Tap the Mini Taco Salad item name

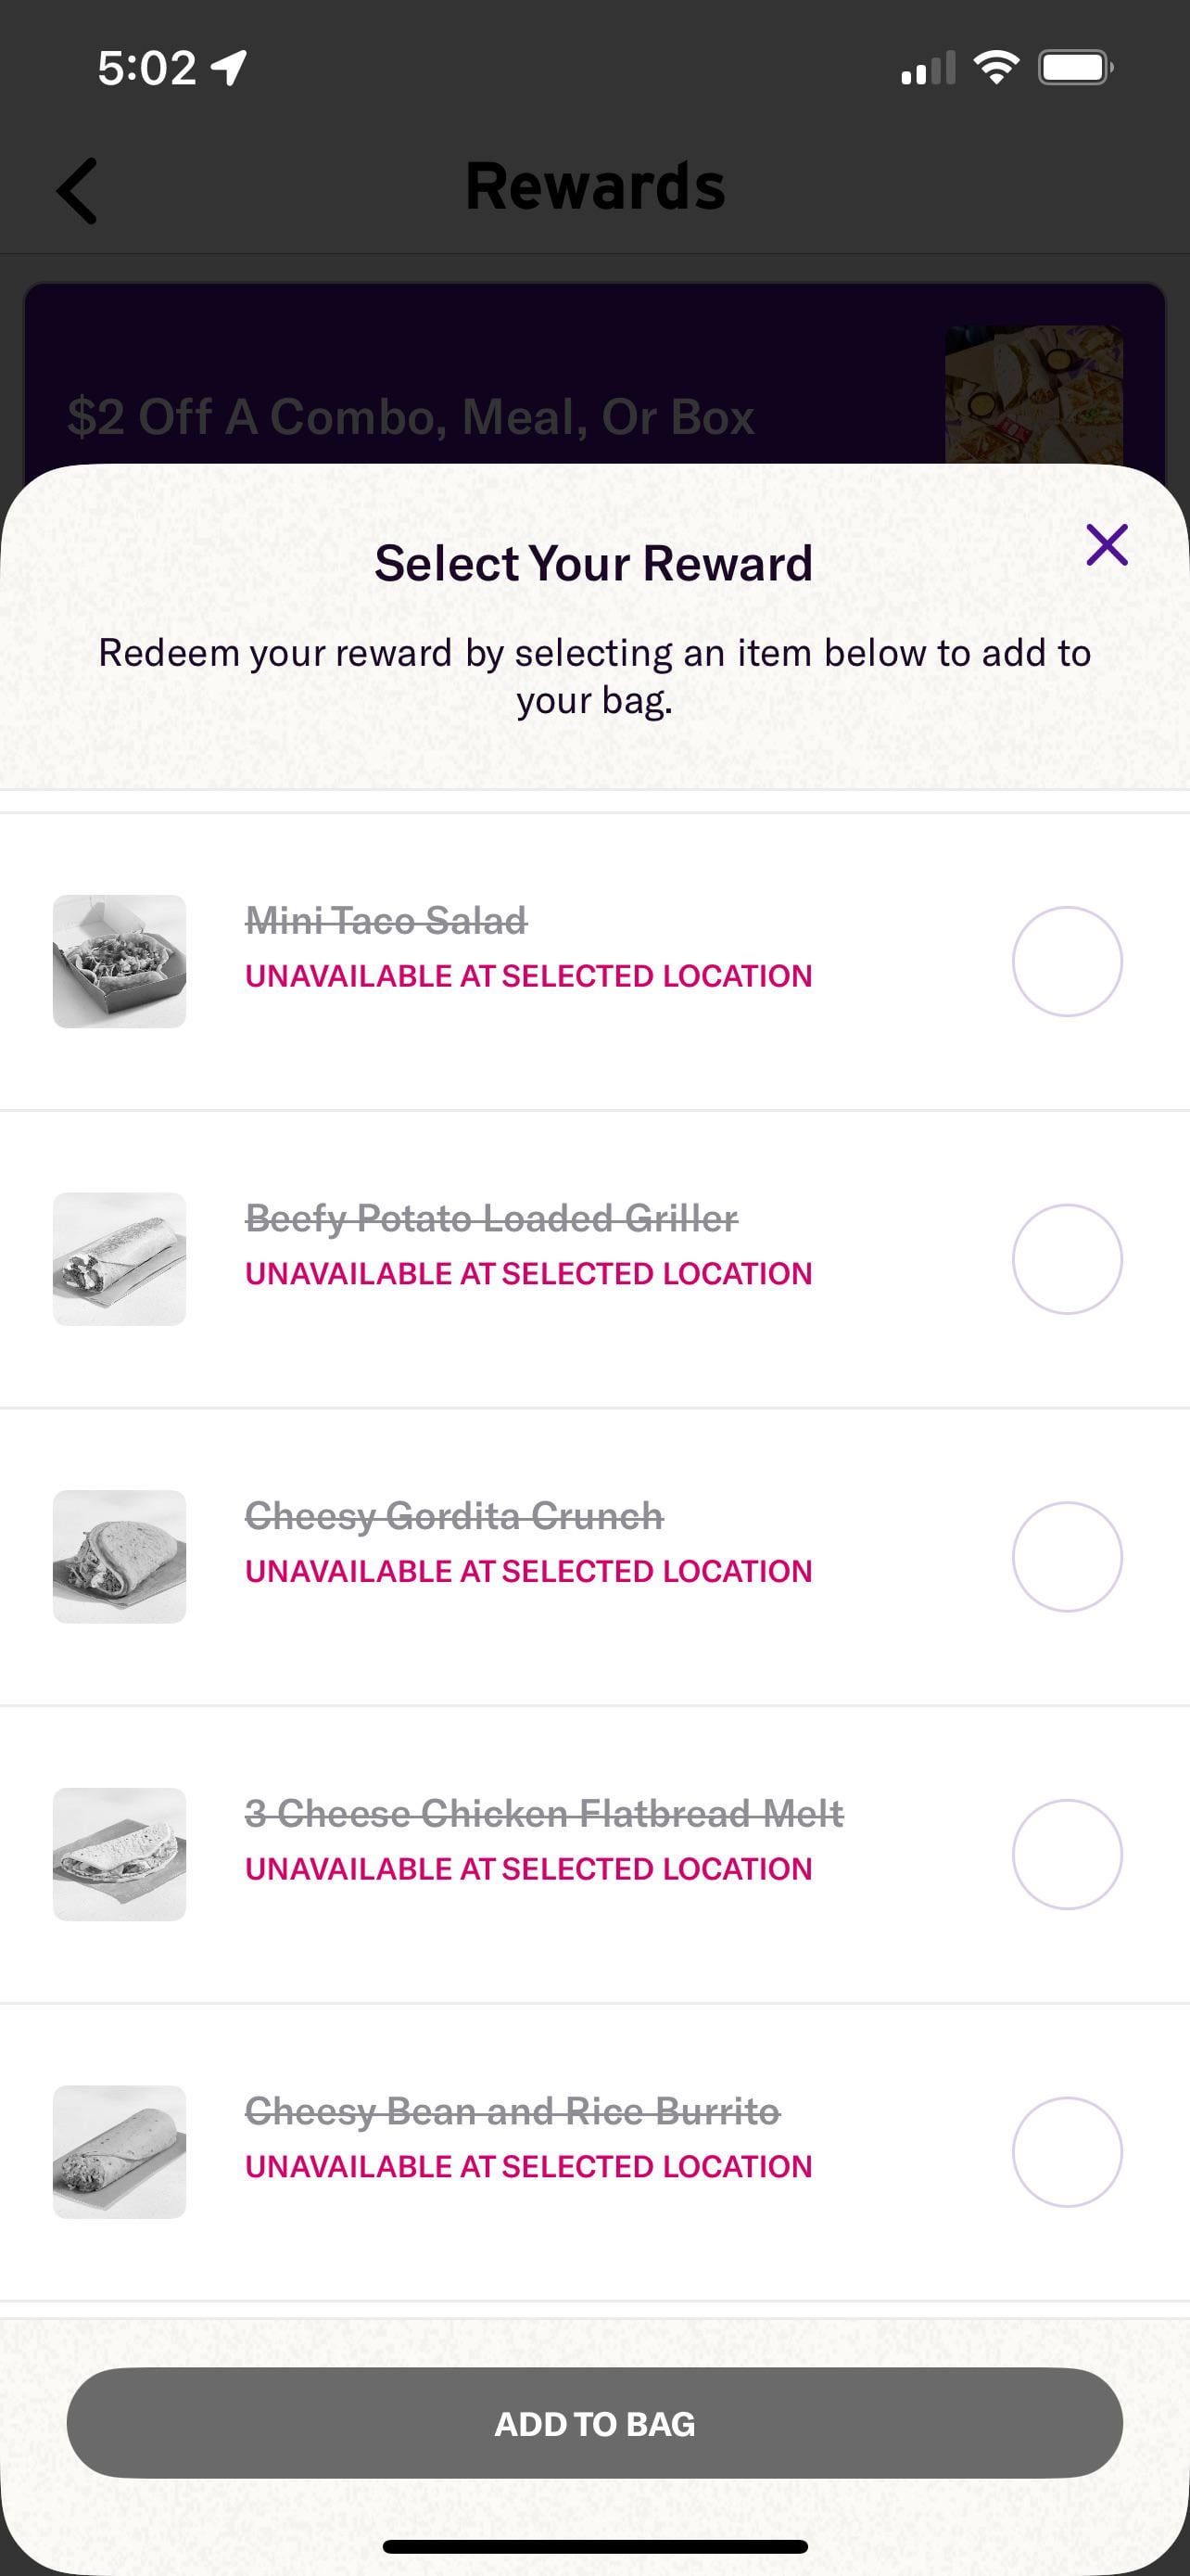(386, 920)
